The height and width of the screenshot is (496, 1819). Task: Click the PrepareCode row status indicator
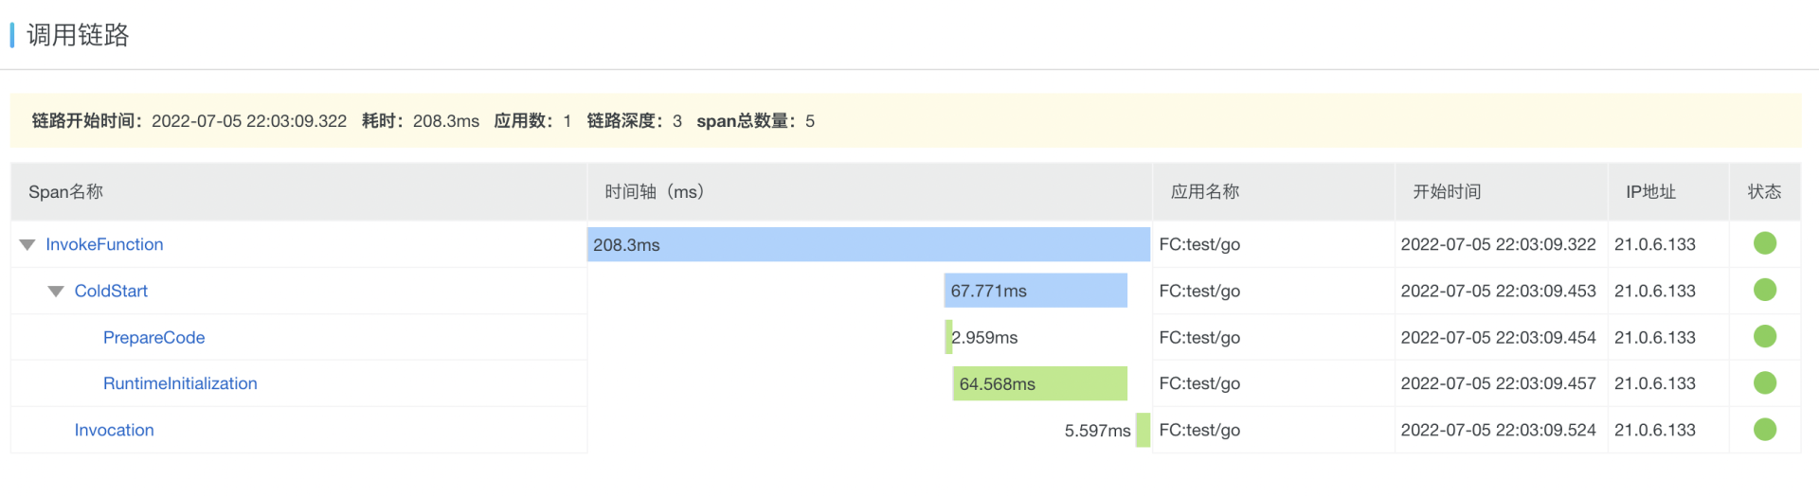point(1764,336)
